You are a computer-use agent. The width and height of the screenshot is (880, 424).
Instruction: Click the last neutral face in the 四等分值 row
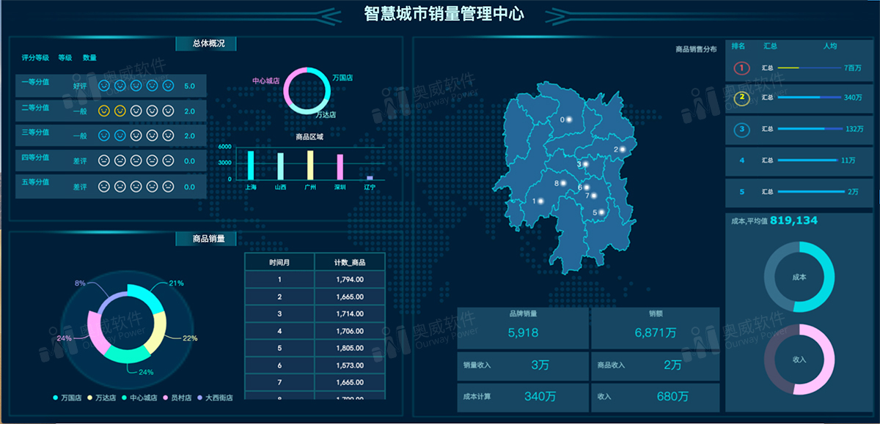click(x=168, y=161)
